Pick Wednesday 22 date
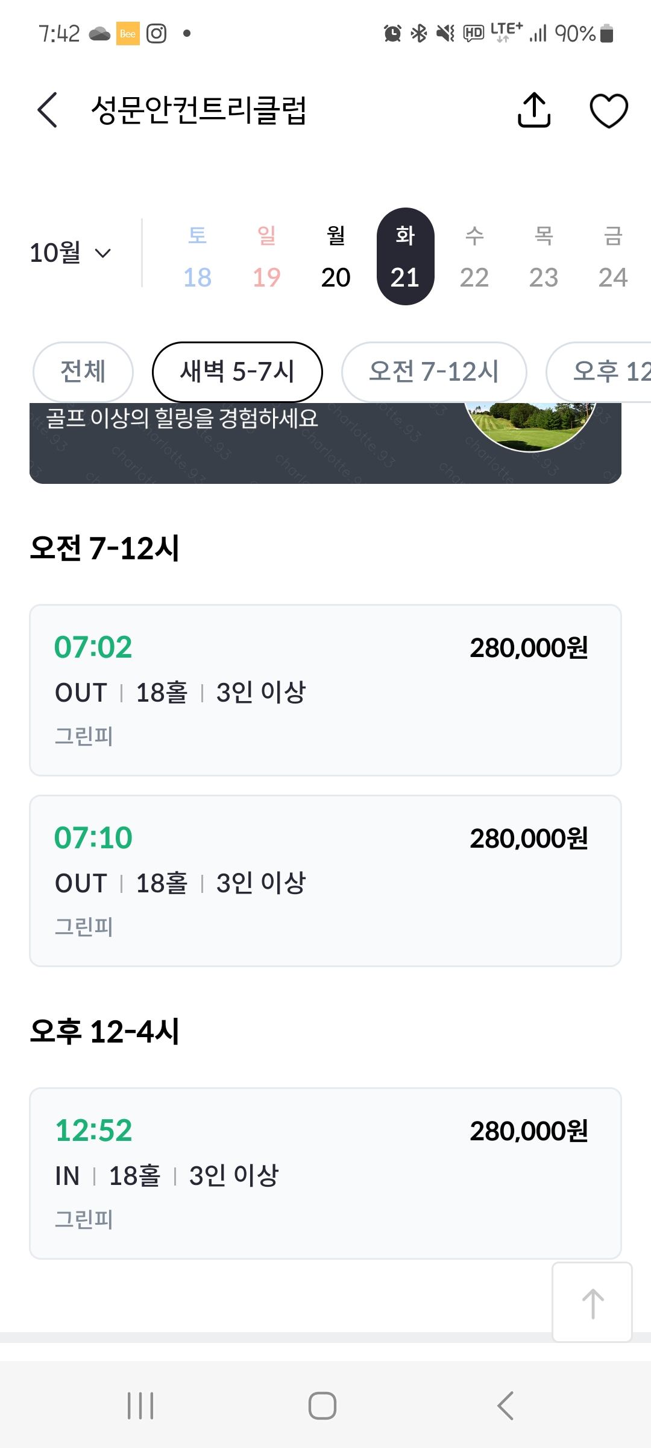 pyautogui.click(x=474, y=257)
